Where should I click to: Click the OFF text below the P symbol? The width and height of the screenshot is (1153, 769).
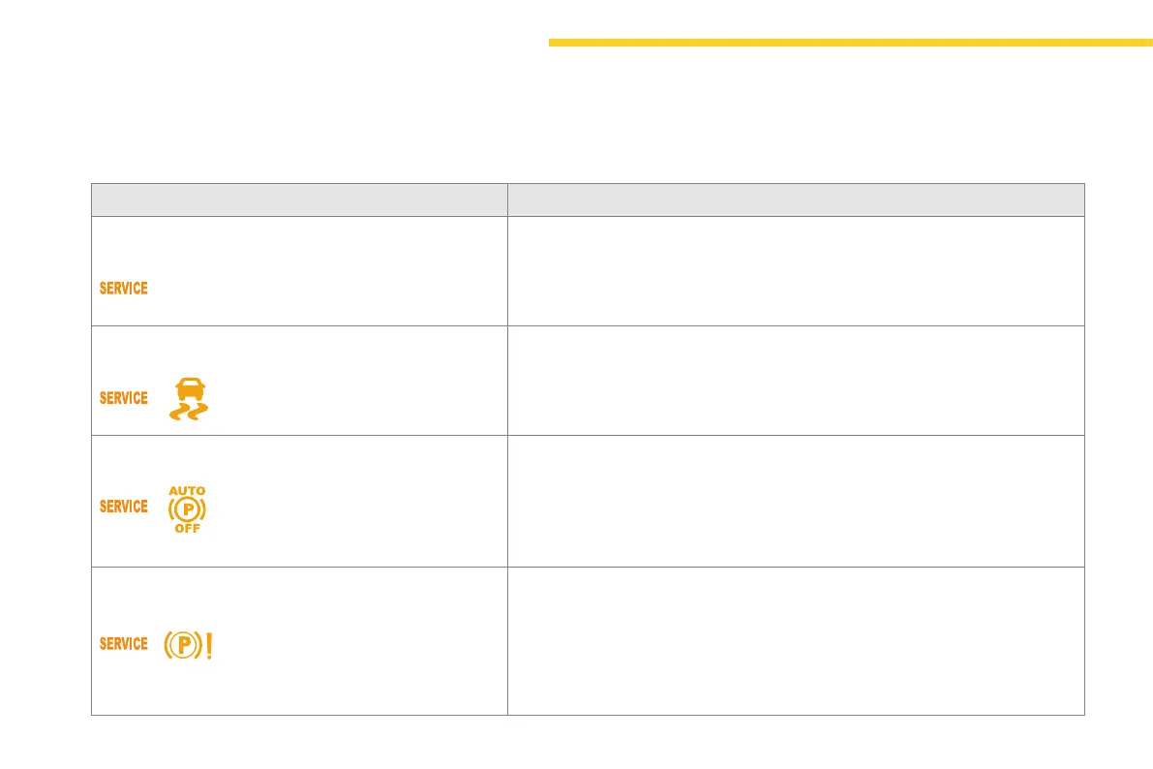[x=187, y=529]
